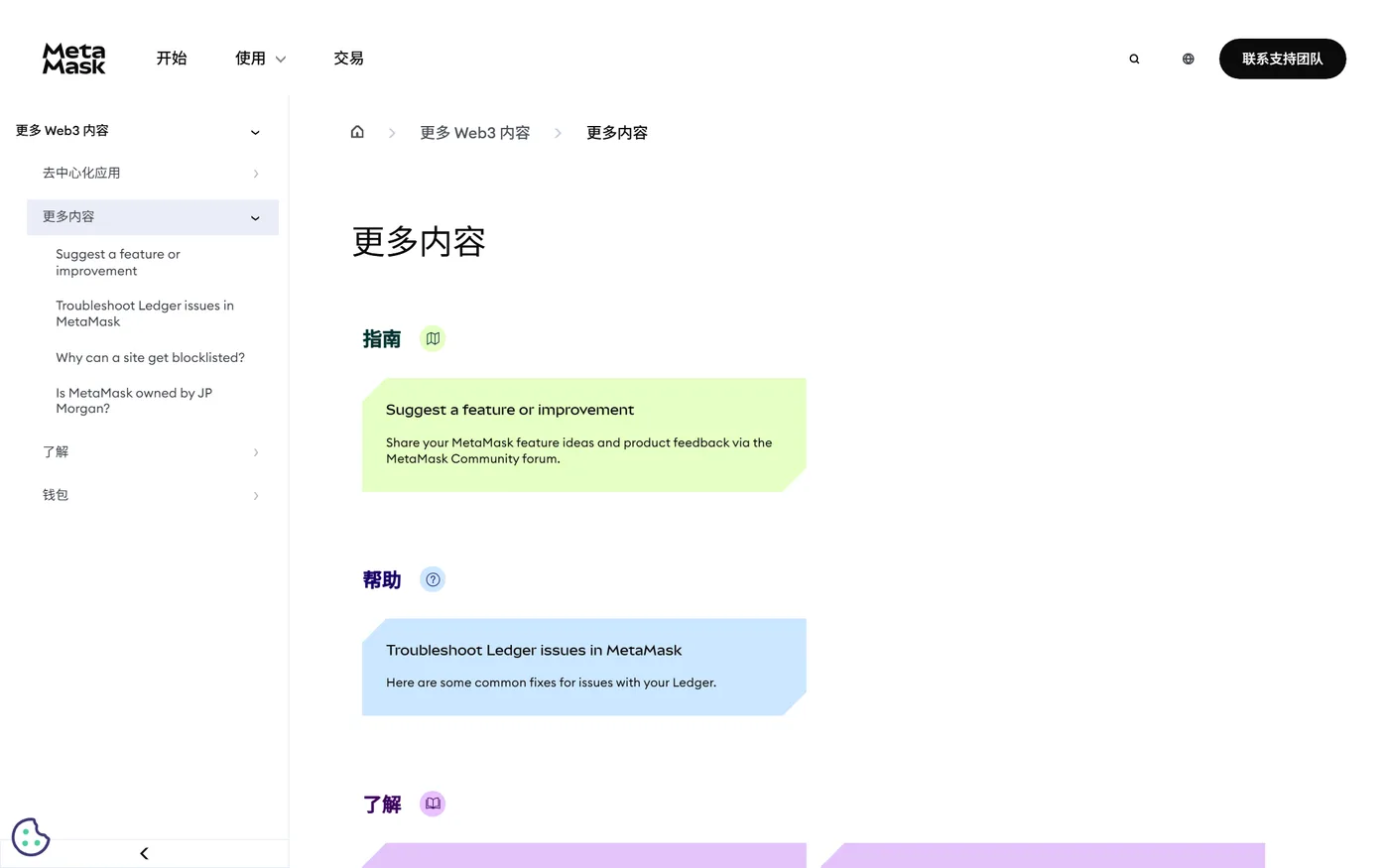
Task: Open the 开始 menu item
Action: pyautogui.click(x=172, y=59)
